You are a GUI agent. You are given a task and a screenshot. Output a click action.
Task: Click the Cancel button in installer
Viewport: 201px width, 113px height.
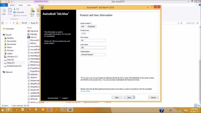tap(153, 98)
